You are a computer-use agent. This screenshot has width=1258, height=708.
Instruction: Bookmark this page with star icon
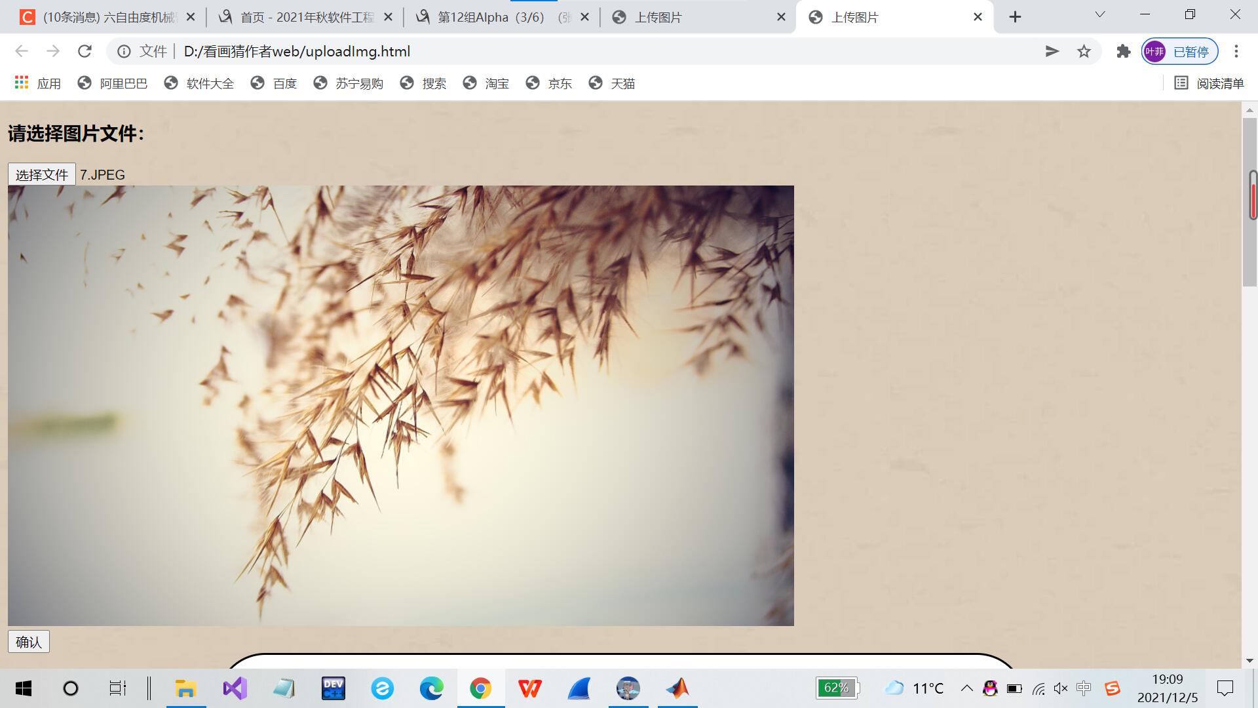coord(1084,51)
